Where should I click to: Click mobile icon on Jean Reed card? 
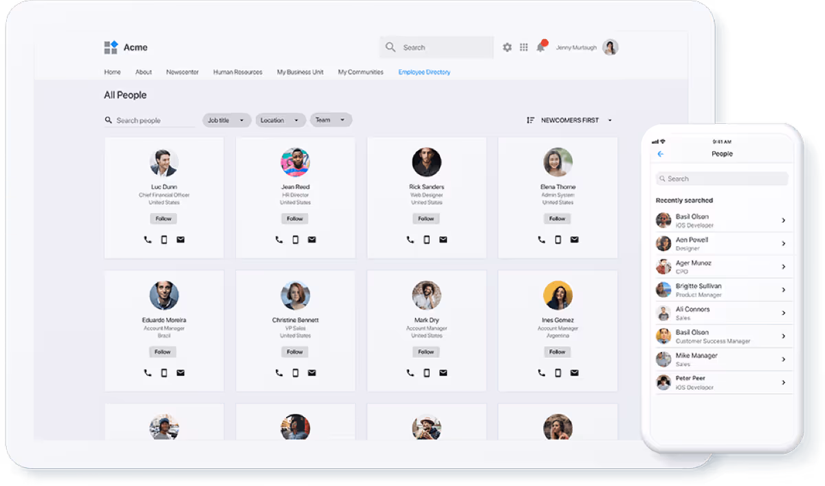pos(296,240)
